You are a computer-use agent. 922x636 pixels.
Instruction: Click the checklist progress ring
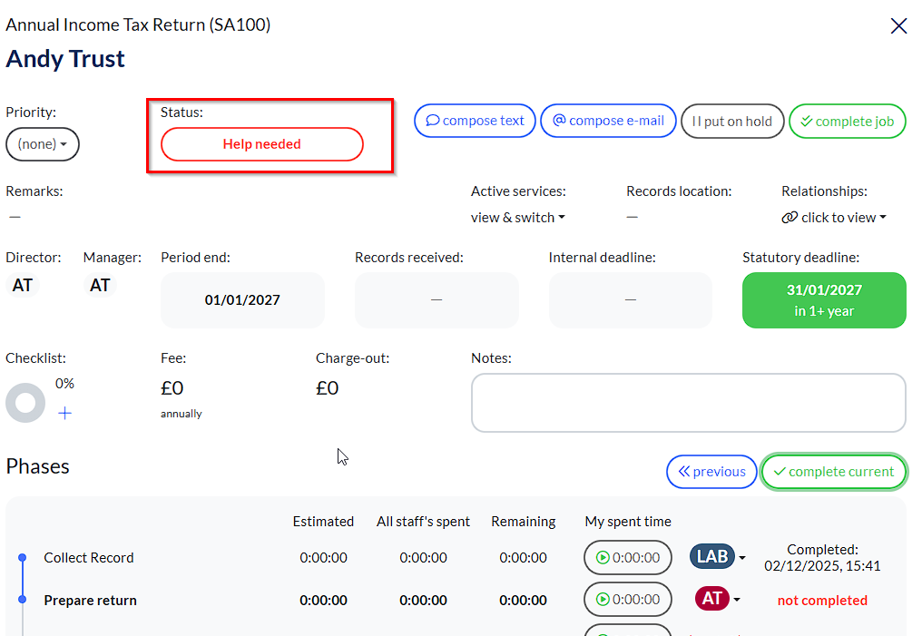tap(25, 403)
